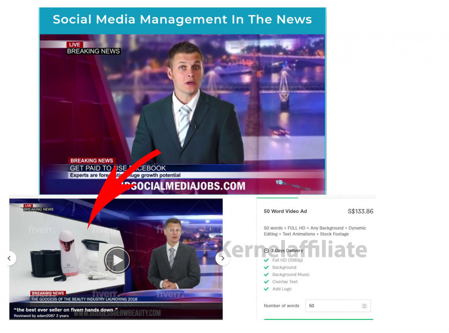Open the large news anchor screenshot
This screenshot has height=333, width=449.
(182, 114)
